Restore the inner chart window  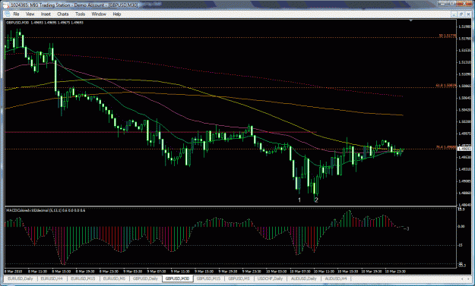(461, 14)
